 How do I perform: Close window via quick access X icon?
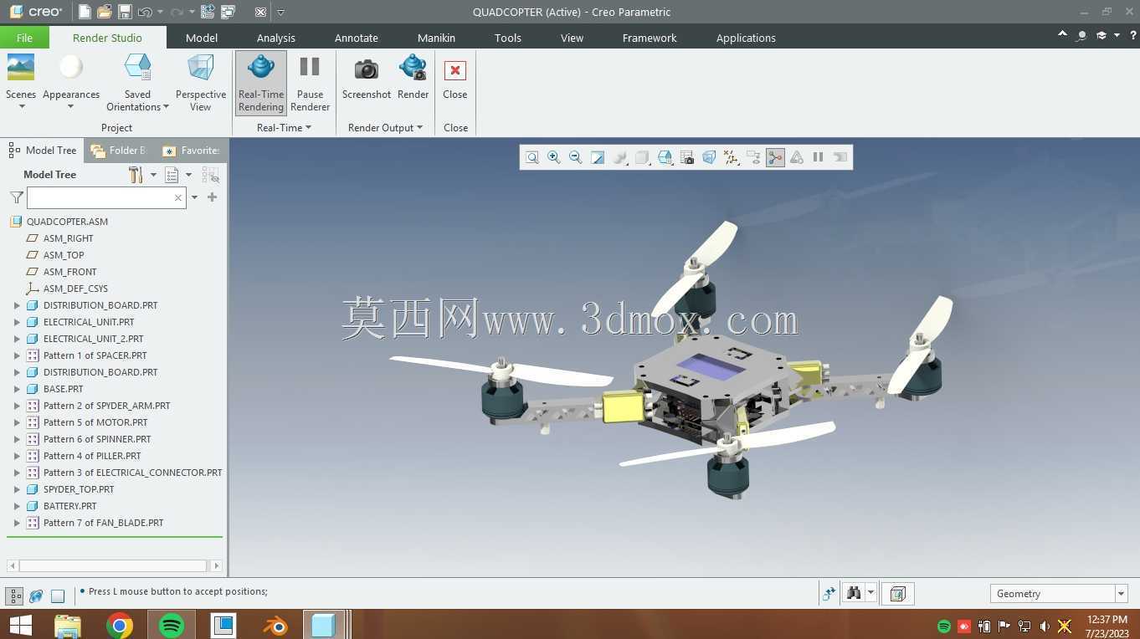click(260, 12)
